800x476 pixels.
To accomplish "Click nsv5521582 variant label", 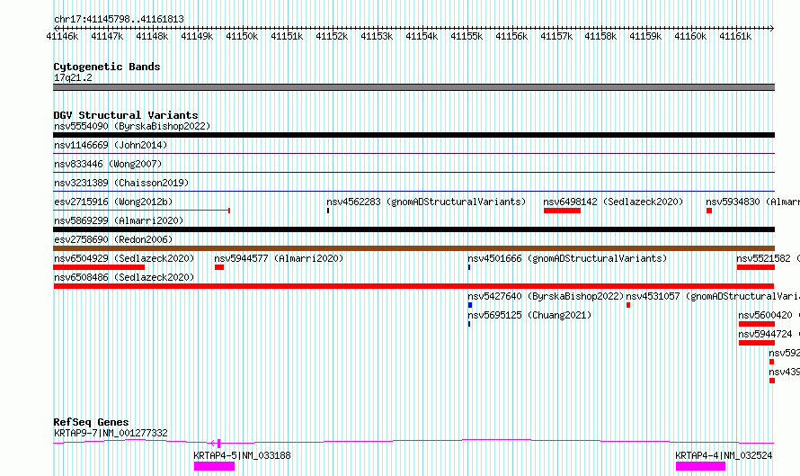I will [x=768, y=258].
